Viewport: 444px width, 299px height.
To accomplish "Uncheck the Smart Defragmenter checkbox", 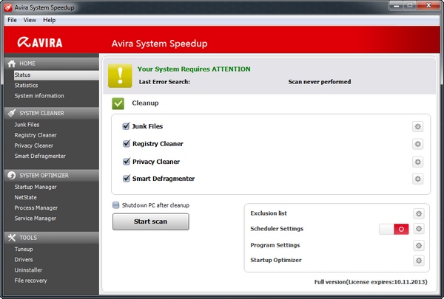I will 126,179.
